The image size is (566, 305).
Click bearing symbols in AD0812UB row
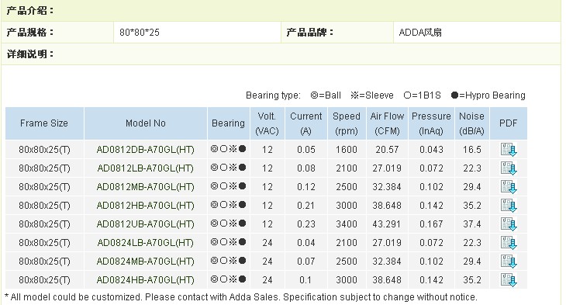[x=228, y=223]
